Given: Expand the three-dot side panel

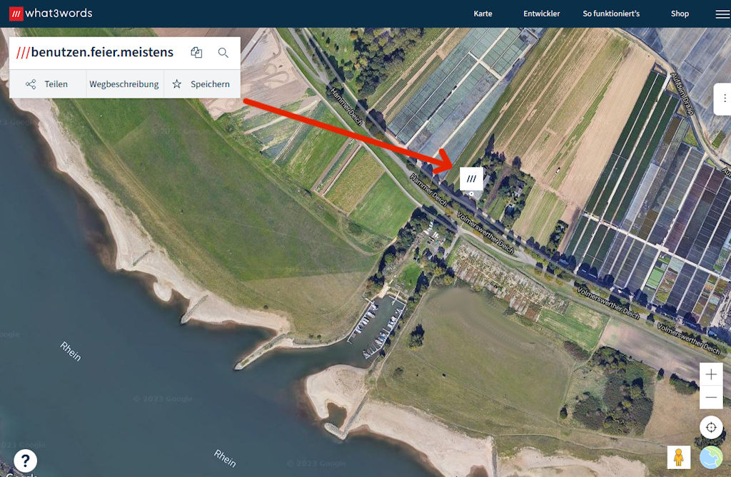Looking at the screenshot, I should 724,99.
